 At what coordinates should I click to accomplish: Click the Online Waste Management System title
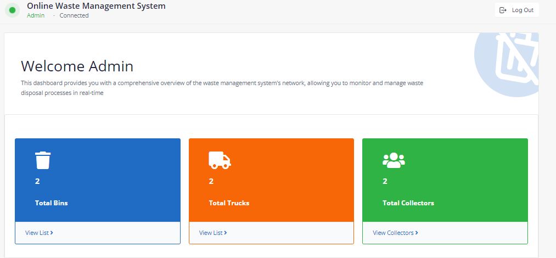coord(96,5)
